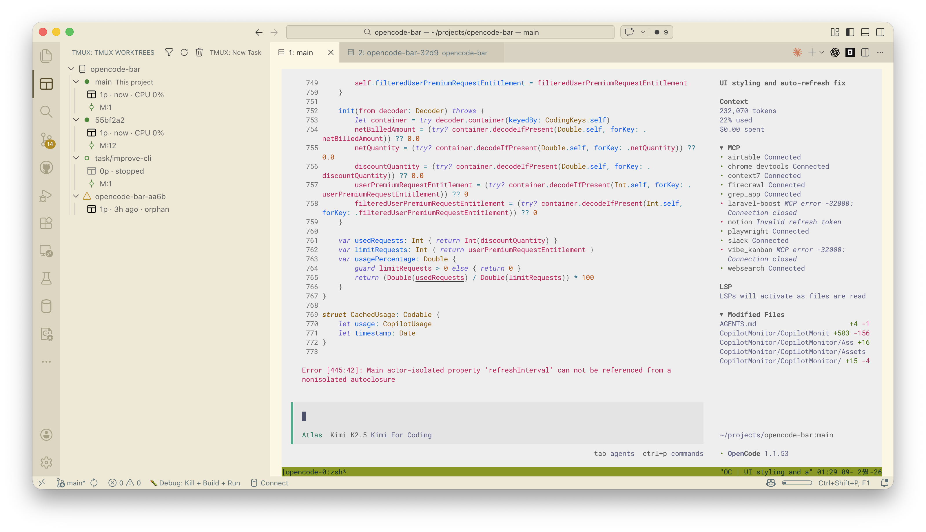Screen dimensions: 926x532
Task: Adjust the slider next to Copilot in status bar
Action: click(797, 483)
